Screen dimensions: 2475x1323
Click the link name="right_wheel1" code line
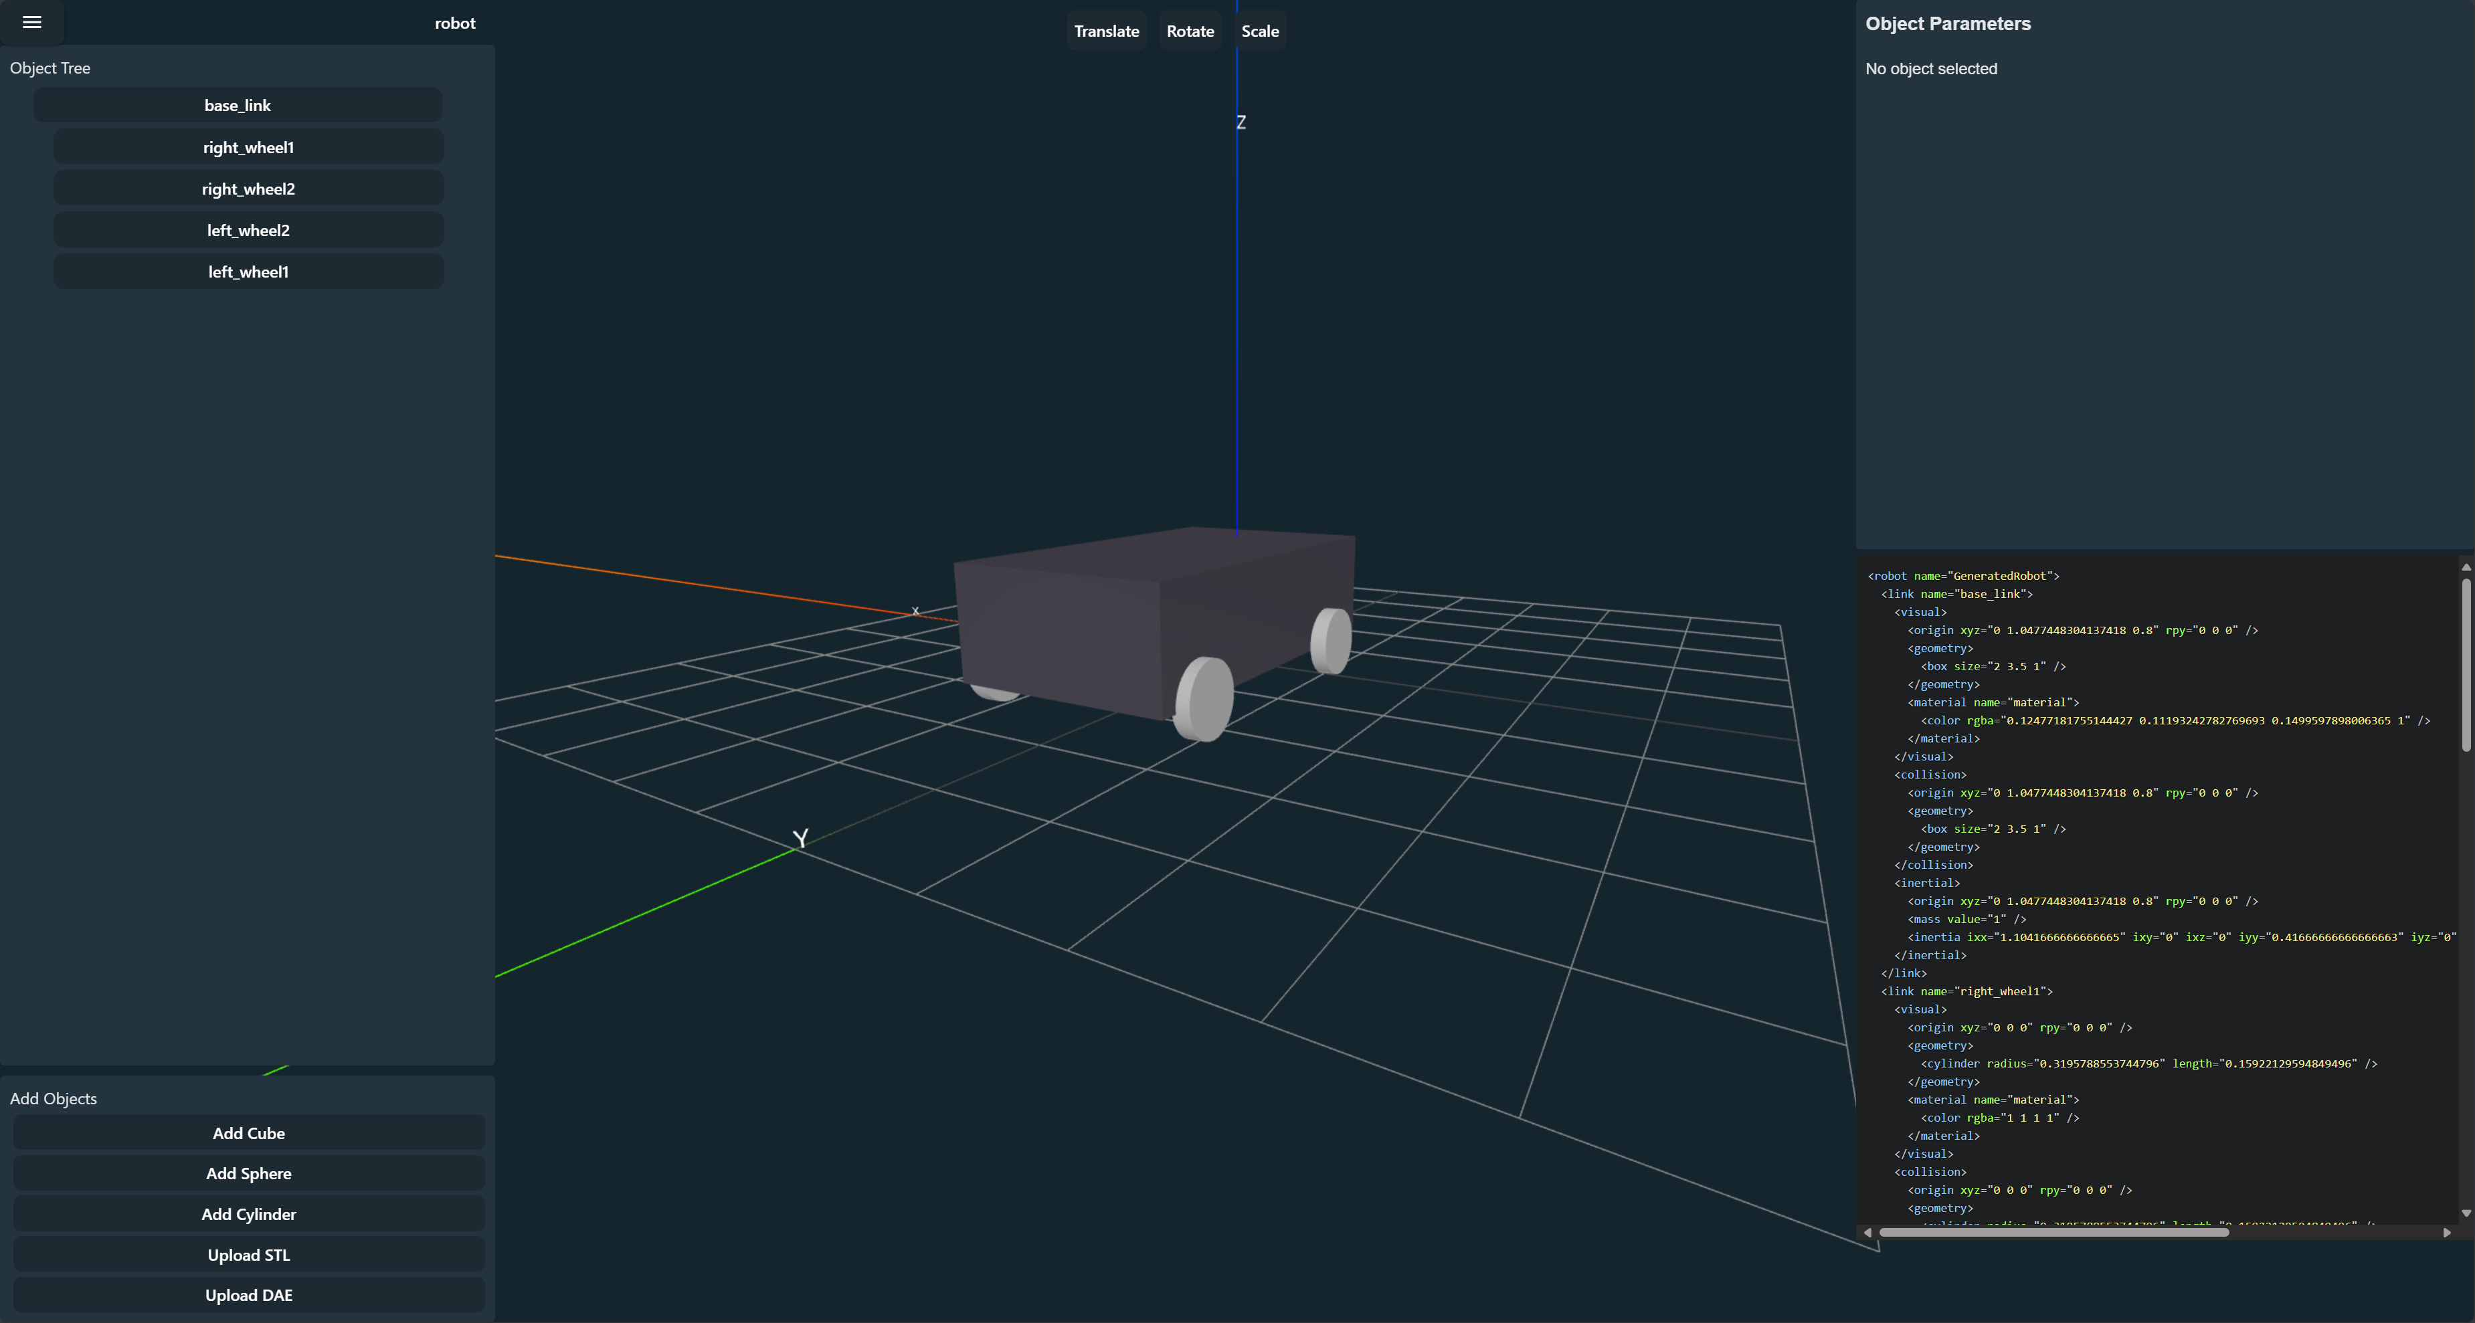click(1966, 991)
